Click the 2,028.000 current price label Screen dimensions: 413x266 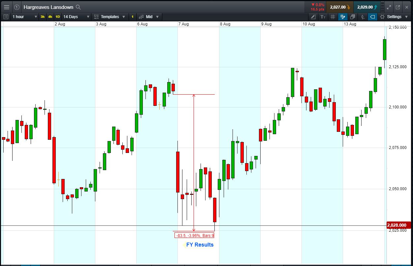[398, 225]
